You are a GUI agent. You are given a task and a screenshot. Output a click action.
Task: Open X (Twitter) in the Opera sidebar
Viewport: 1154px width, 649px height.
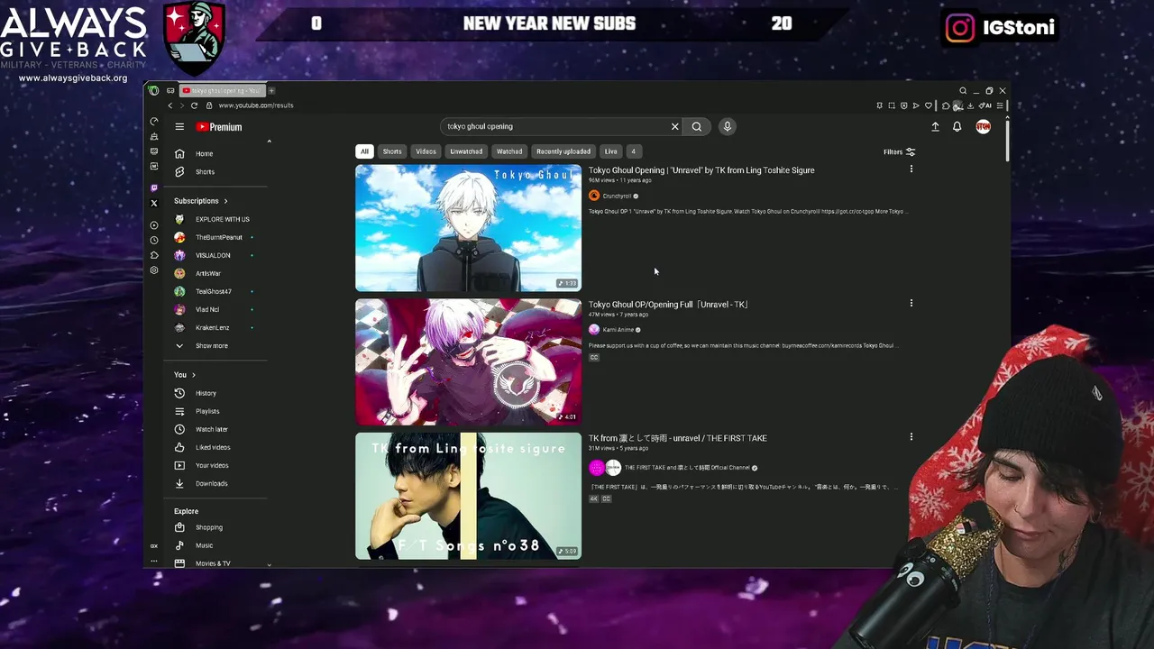click(x=154, y=204)
